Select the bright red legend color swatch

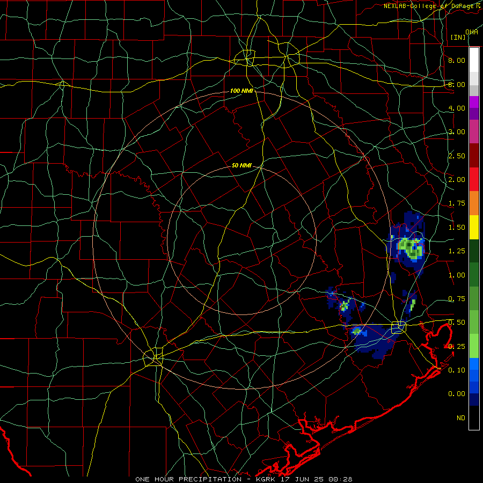point(474,179)
